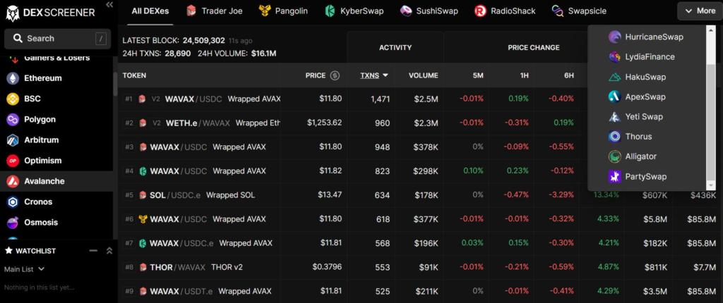Click the Arbitrum icon in the sidebar

tap(13, 140)
